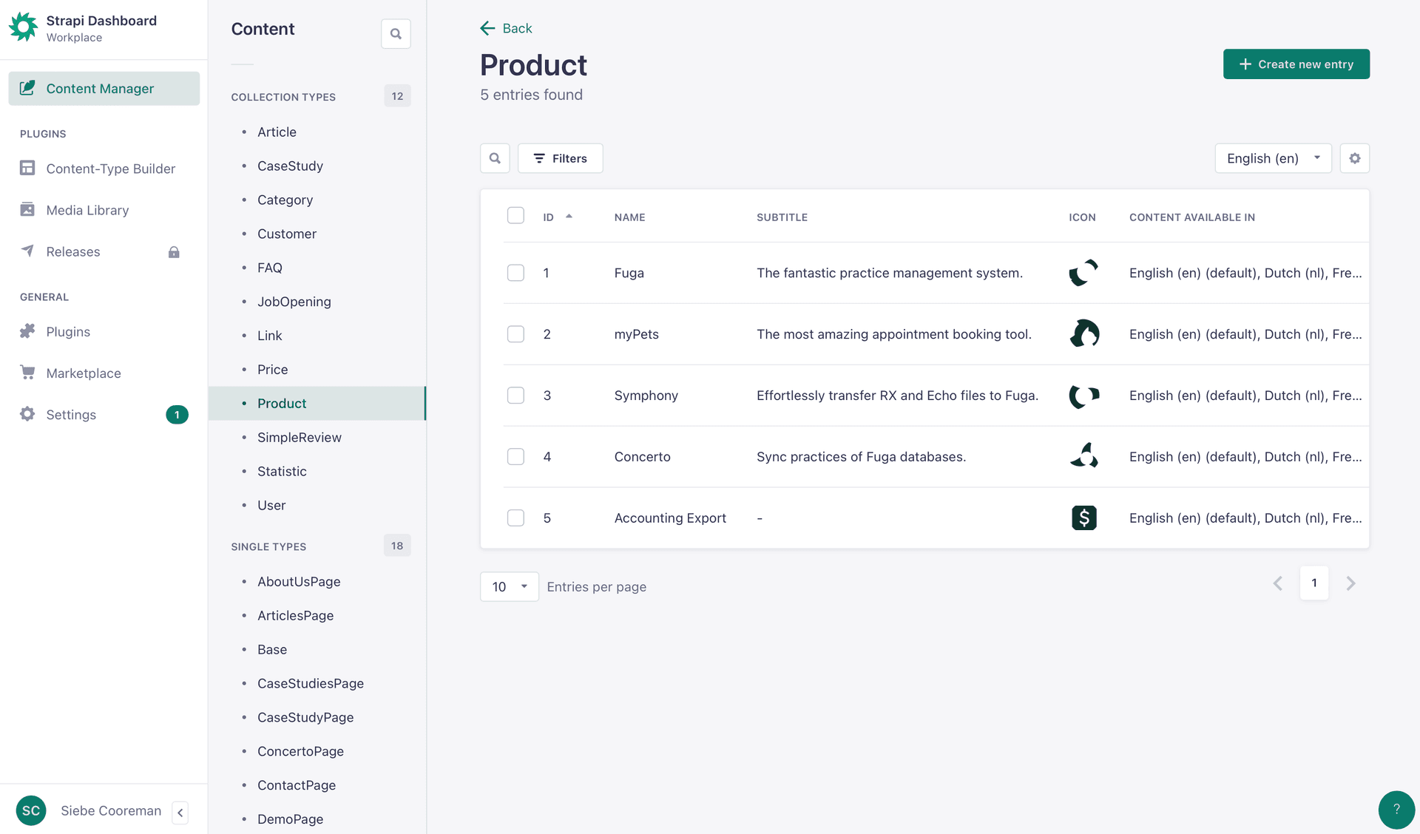Image resolution: width=1420 pixels, height=834 pixels.
Task: Click the Fuga product icon
Action: 1083,273
